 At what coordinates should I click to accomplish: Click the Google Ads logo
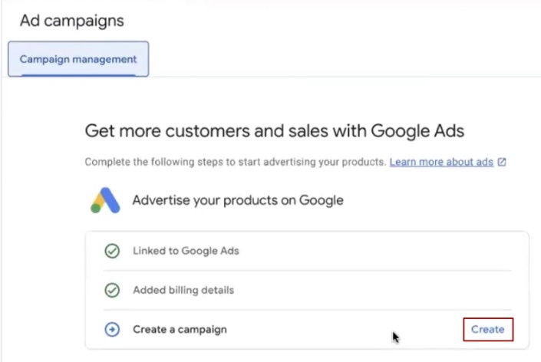pos(106,200)
